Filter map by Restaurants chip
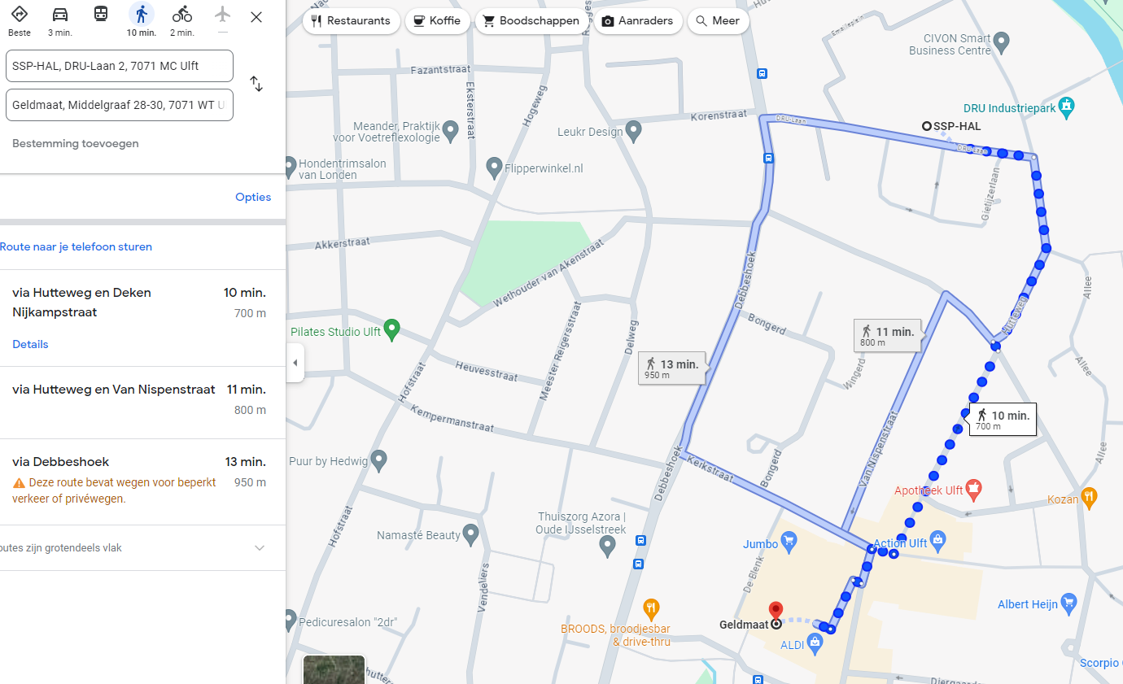Viewport: 1123px width, 684px height. 352,21
